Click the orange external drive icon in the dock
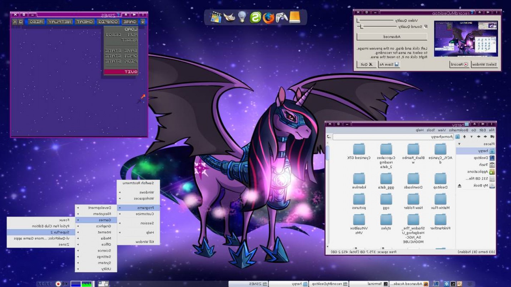This screenshot has width=511, height=287. 294,16
